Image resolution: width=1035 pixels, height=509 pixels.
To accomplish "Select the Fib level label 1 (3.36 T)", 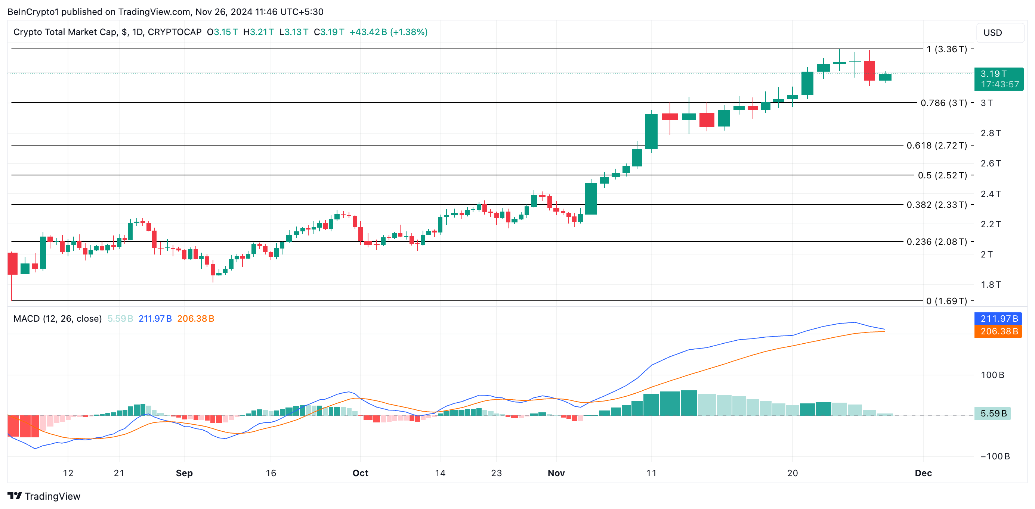I will 946,49.
